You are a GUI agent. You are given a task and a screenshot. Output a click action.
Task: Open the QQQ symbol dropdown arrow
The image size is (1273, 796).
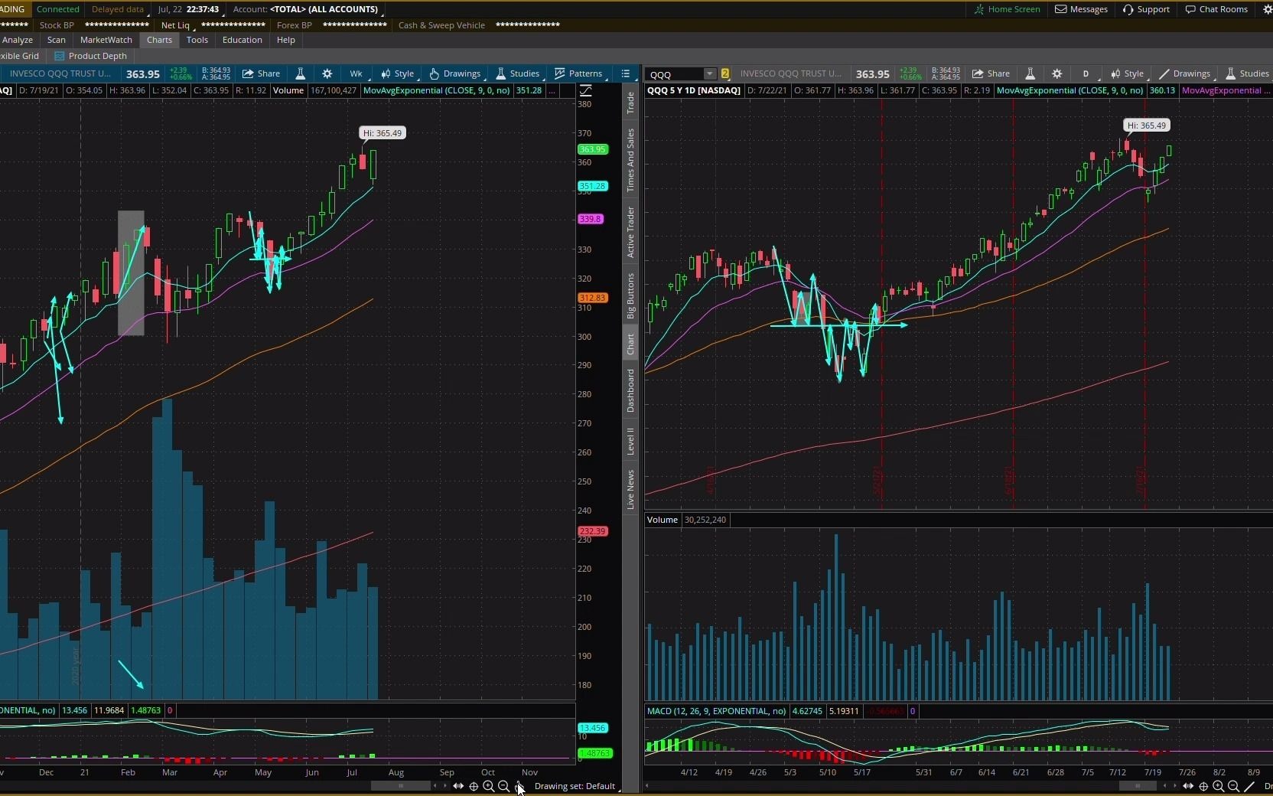tap(709, 74)
